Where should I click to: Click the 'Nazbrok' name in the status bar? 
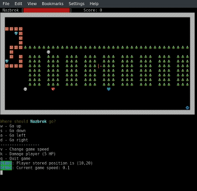(x=11, y=10)
